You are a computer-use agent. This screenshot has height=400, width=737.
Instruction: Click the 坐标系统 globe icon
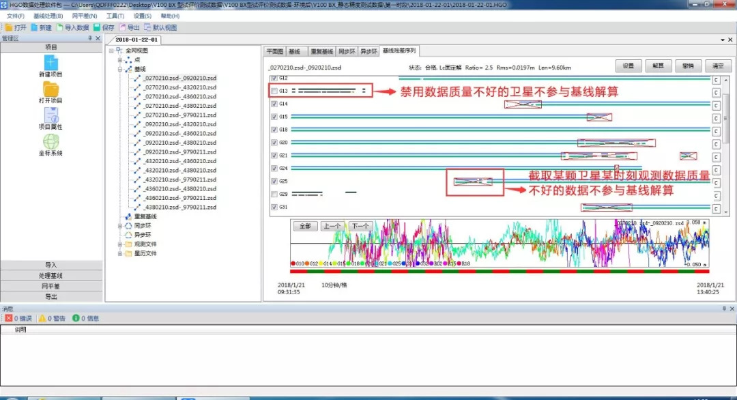pyautogui.click(x=50, y=141)
